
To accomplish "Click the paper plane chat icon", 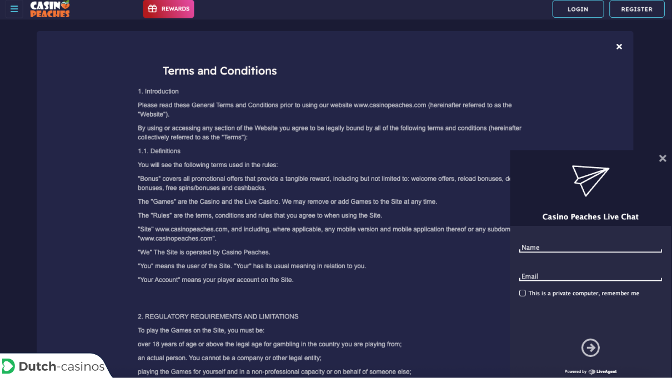I will [x=590, y=181].
